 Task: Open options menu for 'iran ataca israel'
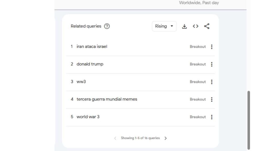pos(212,46)
